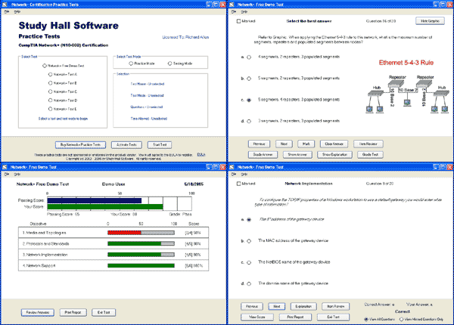Open File menu in Certification Practice Tests window
454x325 pixels.
pos(8,13)
